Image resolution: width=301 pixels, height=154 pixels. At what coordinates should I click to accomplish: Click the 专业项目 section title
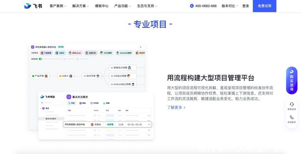tap(150, 24)
